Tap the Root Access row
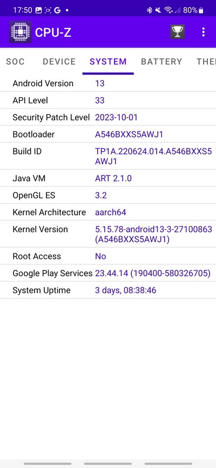The image size is (216, 468). [x=108, y=256]
